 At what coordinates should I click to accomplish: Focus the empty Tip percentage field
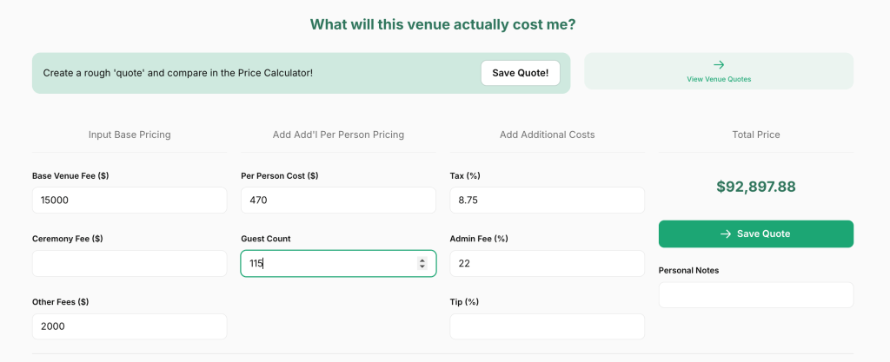point(547,326)
